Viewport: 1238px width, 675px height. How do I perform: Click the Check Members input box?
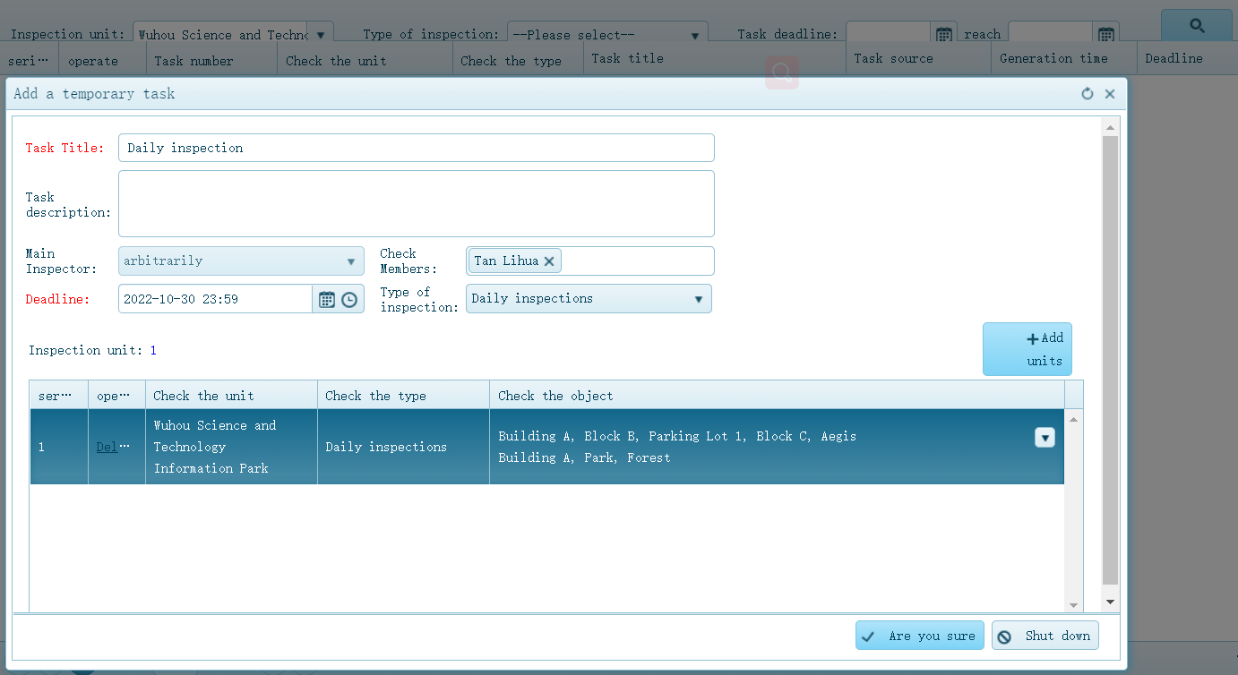pyautogui.click(x=590, y=261)
